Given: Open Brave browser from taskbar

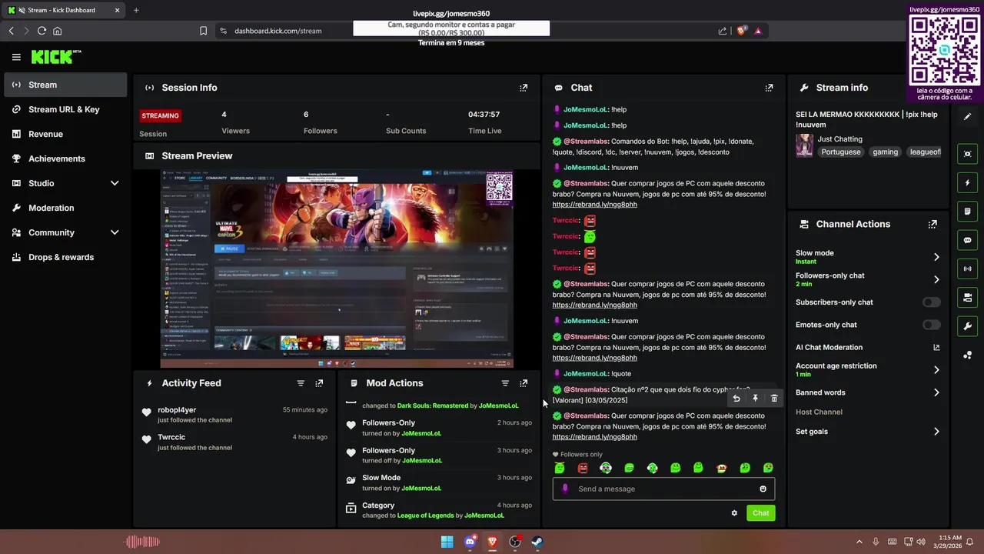Looking at the screenshot, I should (x=492, y=542).
